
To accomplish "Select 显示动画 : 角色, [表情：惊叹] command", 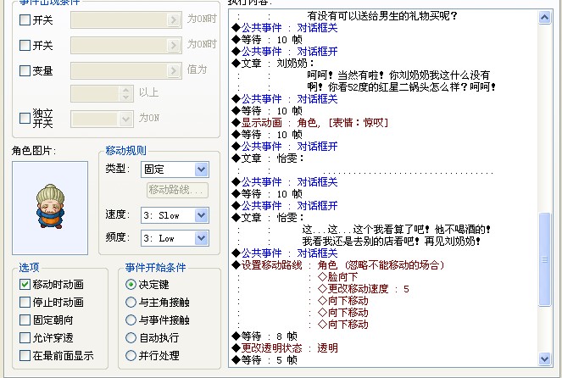I will [x=310, y=123].
